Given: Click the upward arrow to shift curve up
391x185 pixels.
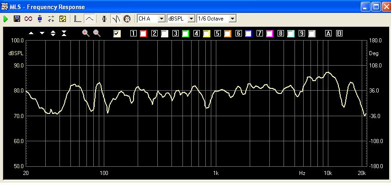Looking at the screenshot, I should 31,33.
